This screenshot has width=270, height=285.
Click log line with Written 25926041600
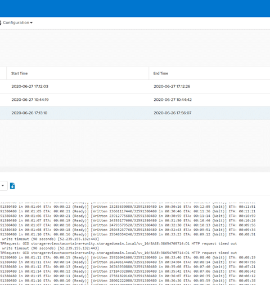128,257
